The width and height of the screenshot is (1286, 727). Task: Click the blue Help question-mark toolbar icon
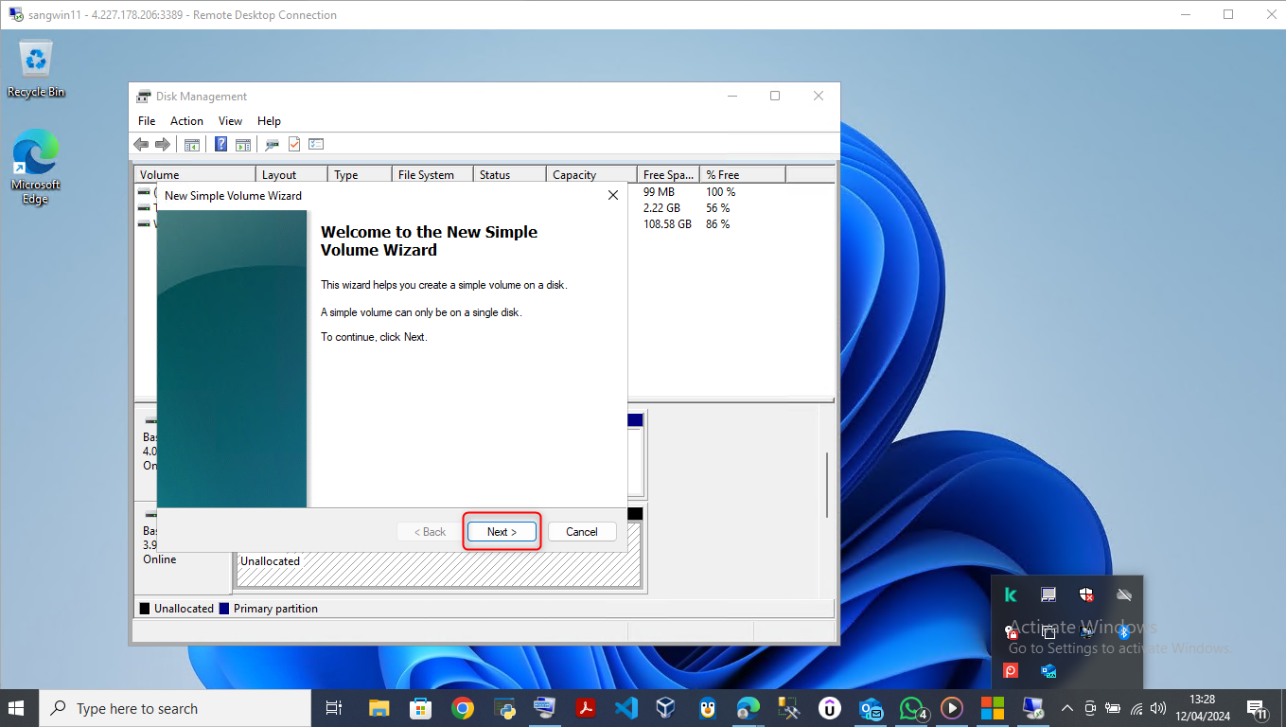(x=220, y=145)
